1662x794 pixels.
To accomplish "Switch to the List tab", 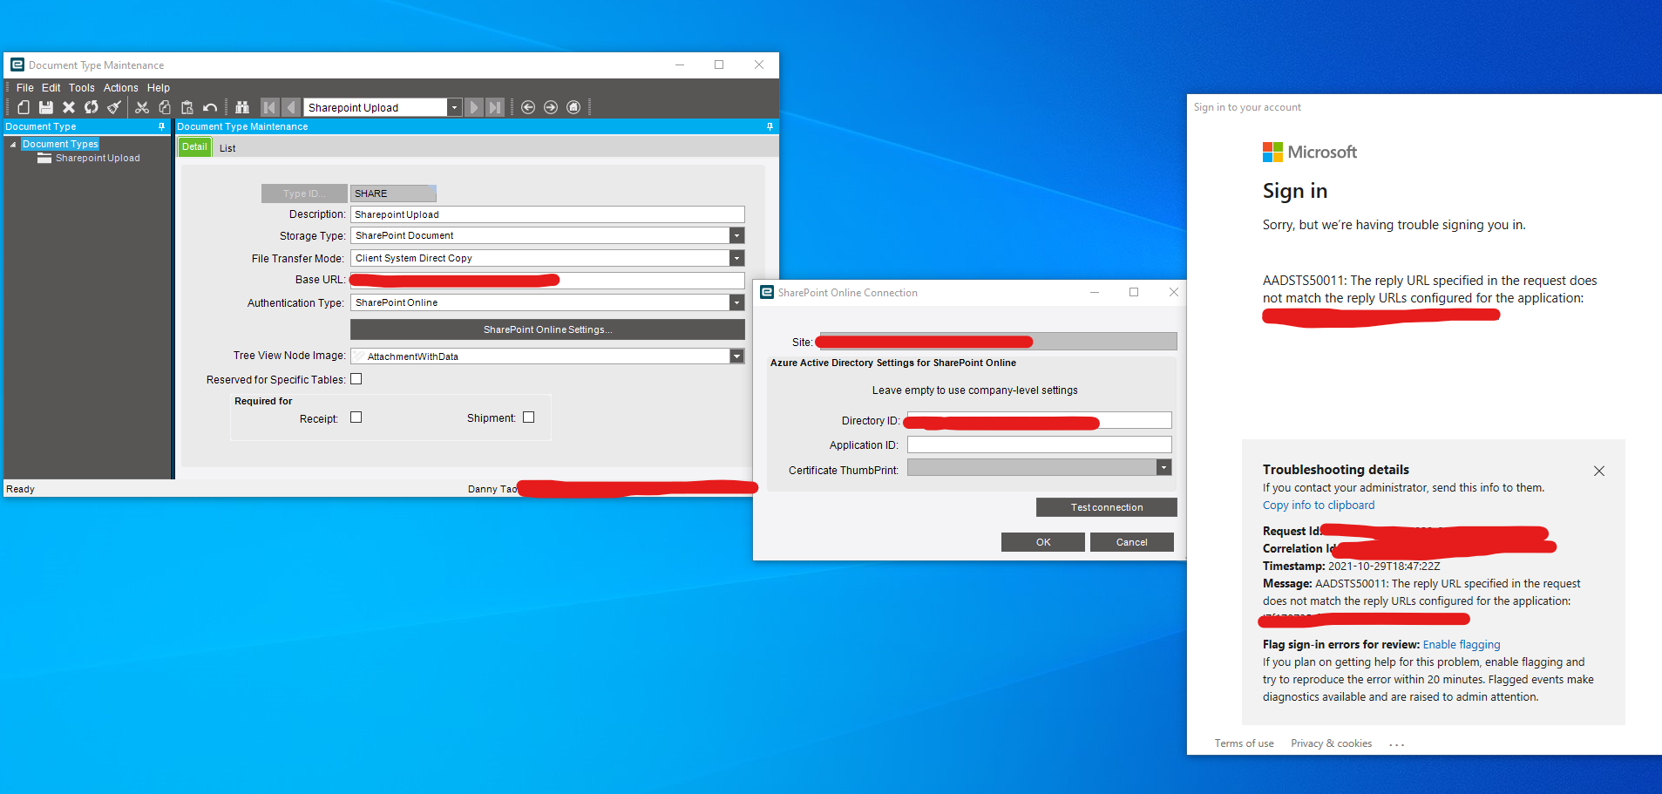I will (x=227, y=148).
